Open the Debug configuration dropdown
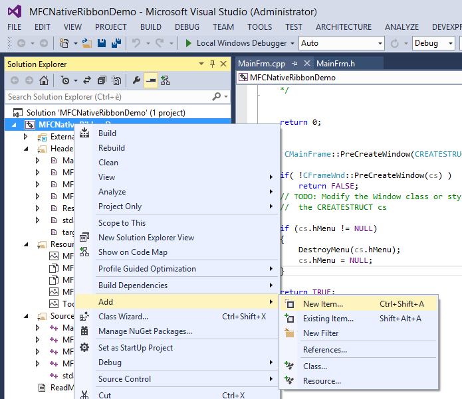Viewport: 462px width, 399px height. 451,44
